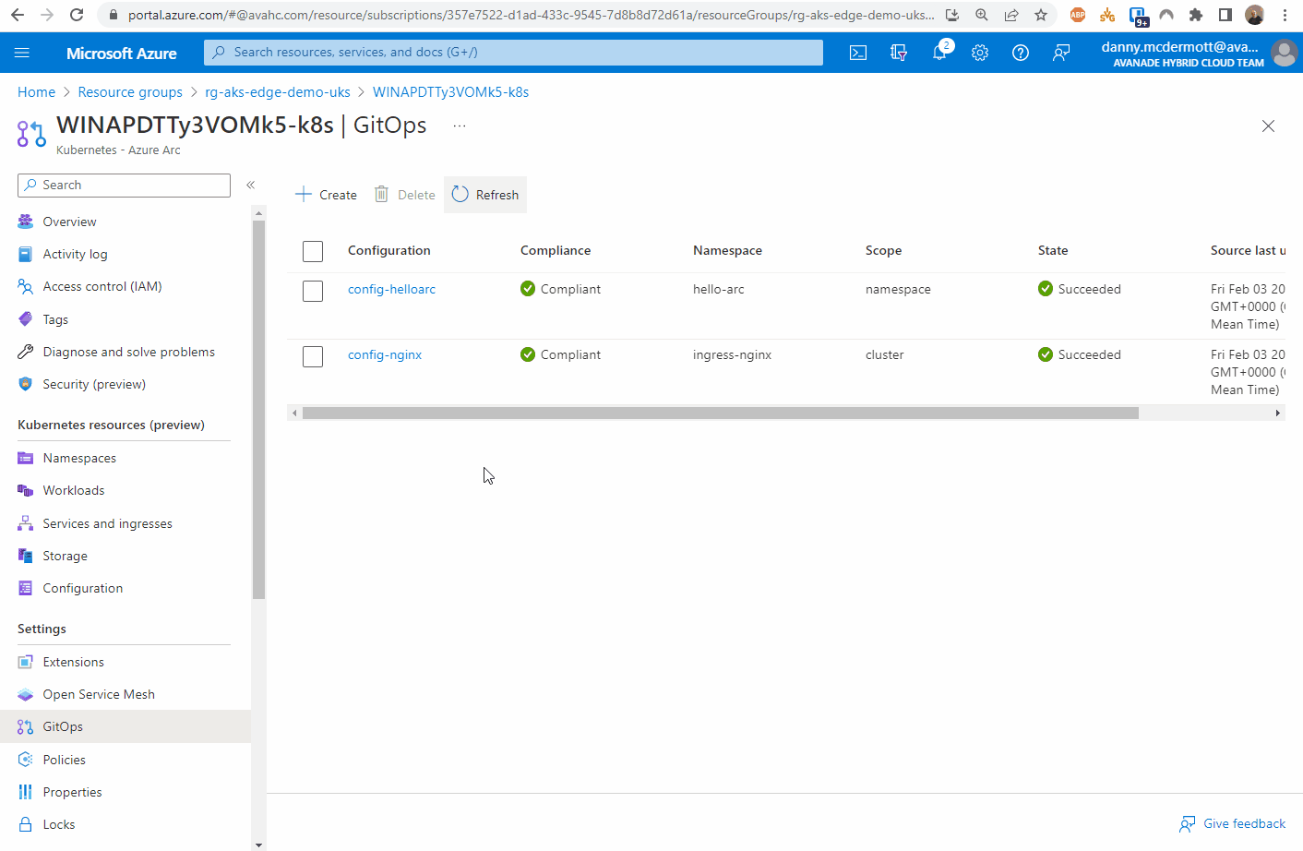Open the config-helloarc configuration link
The height and width of the screenshot is (851, 1303).
[x=391, y=289]
